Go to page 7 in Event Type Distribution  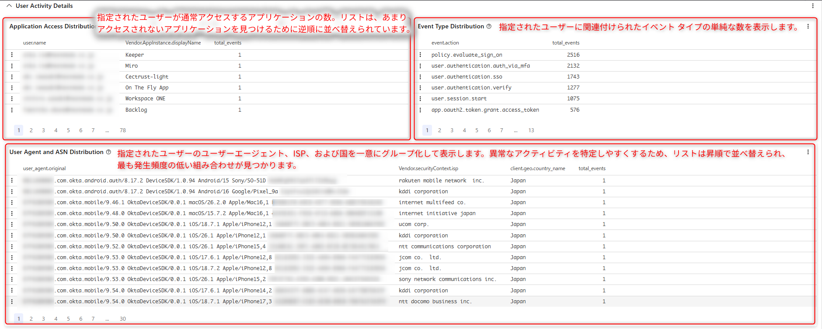click(502, 130)
